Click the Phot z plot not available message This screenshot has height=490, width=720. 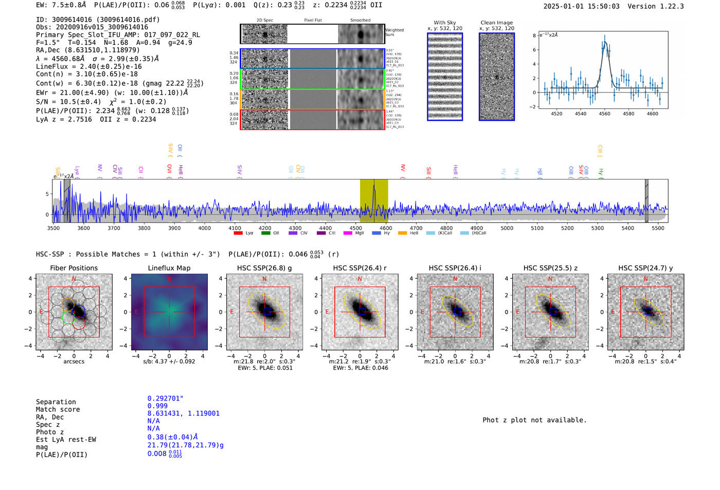tap(534, 420)
